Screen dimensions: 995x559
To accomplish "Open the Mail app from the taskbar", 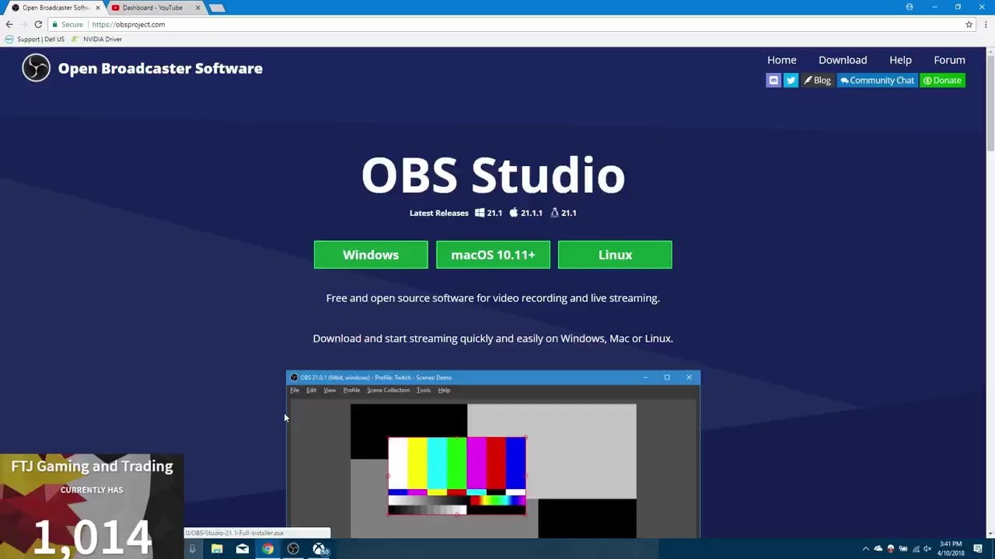I will click(x=243, y=549).
